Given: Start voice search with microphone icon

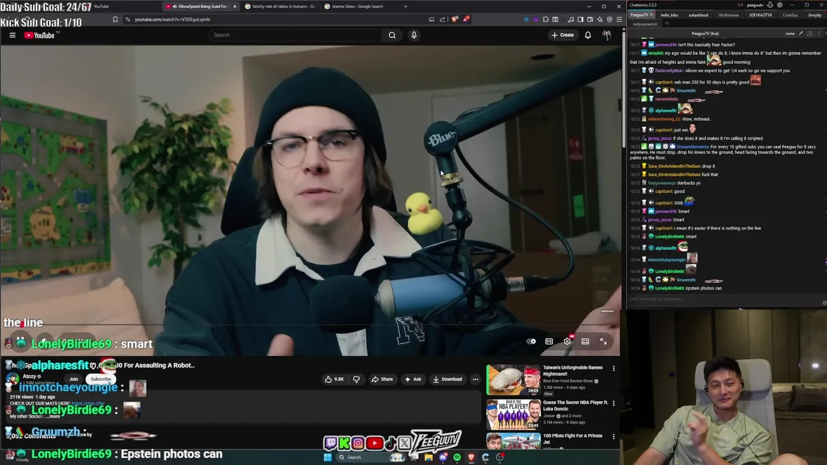Looking at the screenshot, I should (414, 35).
